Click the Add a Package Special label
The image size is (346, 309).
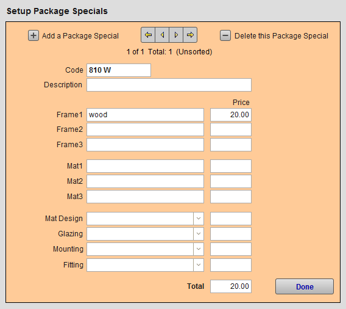point(80,36)
